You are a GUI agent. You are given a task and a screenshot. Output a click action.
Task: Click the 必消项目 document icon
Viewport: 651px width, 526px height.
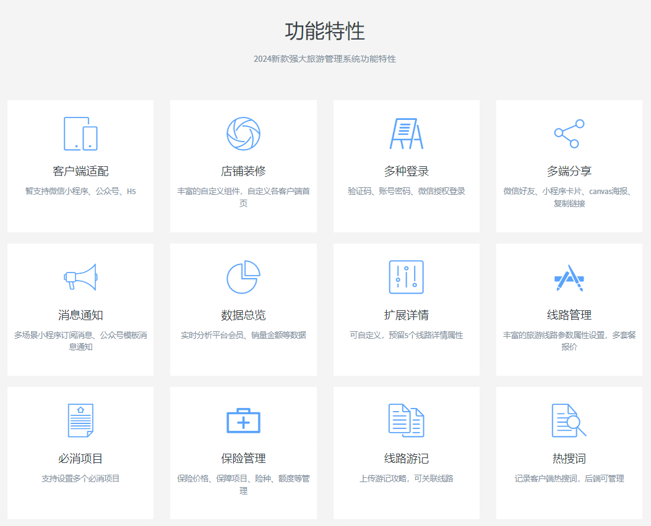(x=80, y=420)
